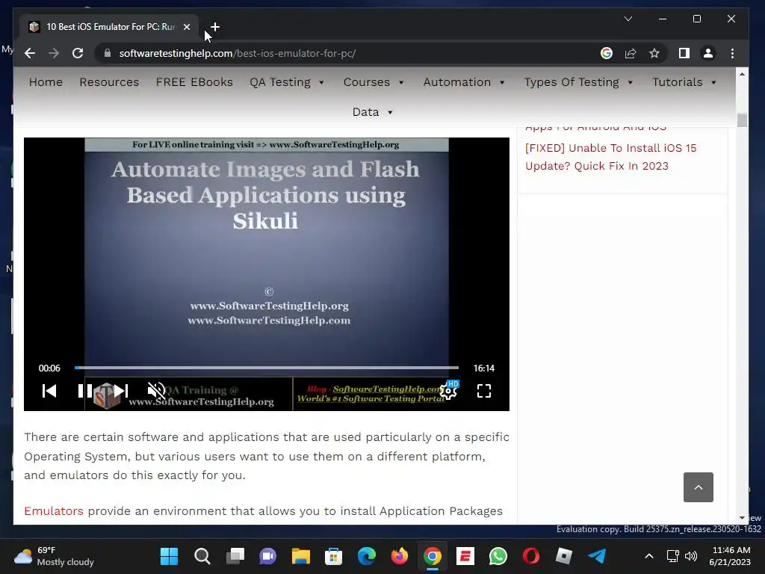The width and height of the screenshot is (765, 574).
Task: Unmute the video with speaker icon
Action: [157, 390]
